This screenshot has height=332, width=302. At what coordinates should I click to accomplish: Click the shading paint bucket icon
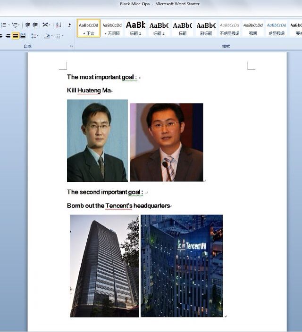pos(47,36)
